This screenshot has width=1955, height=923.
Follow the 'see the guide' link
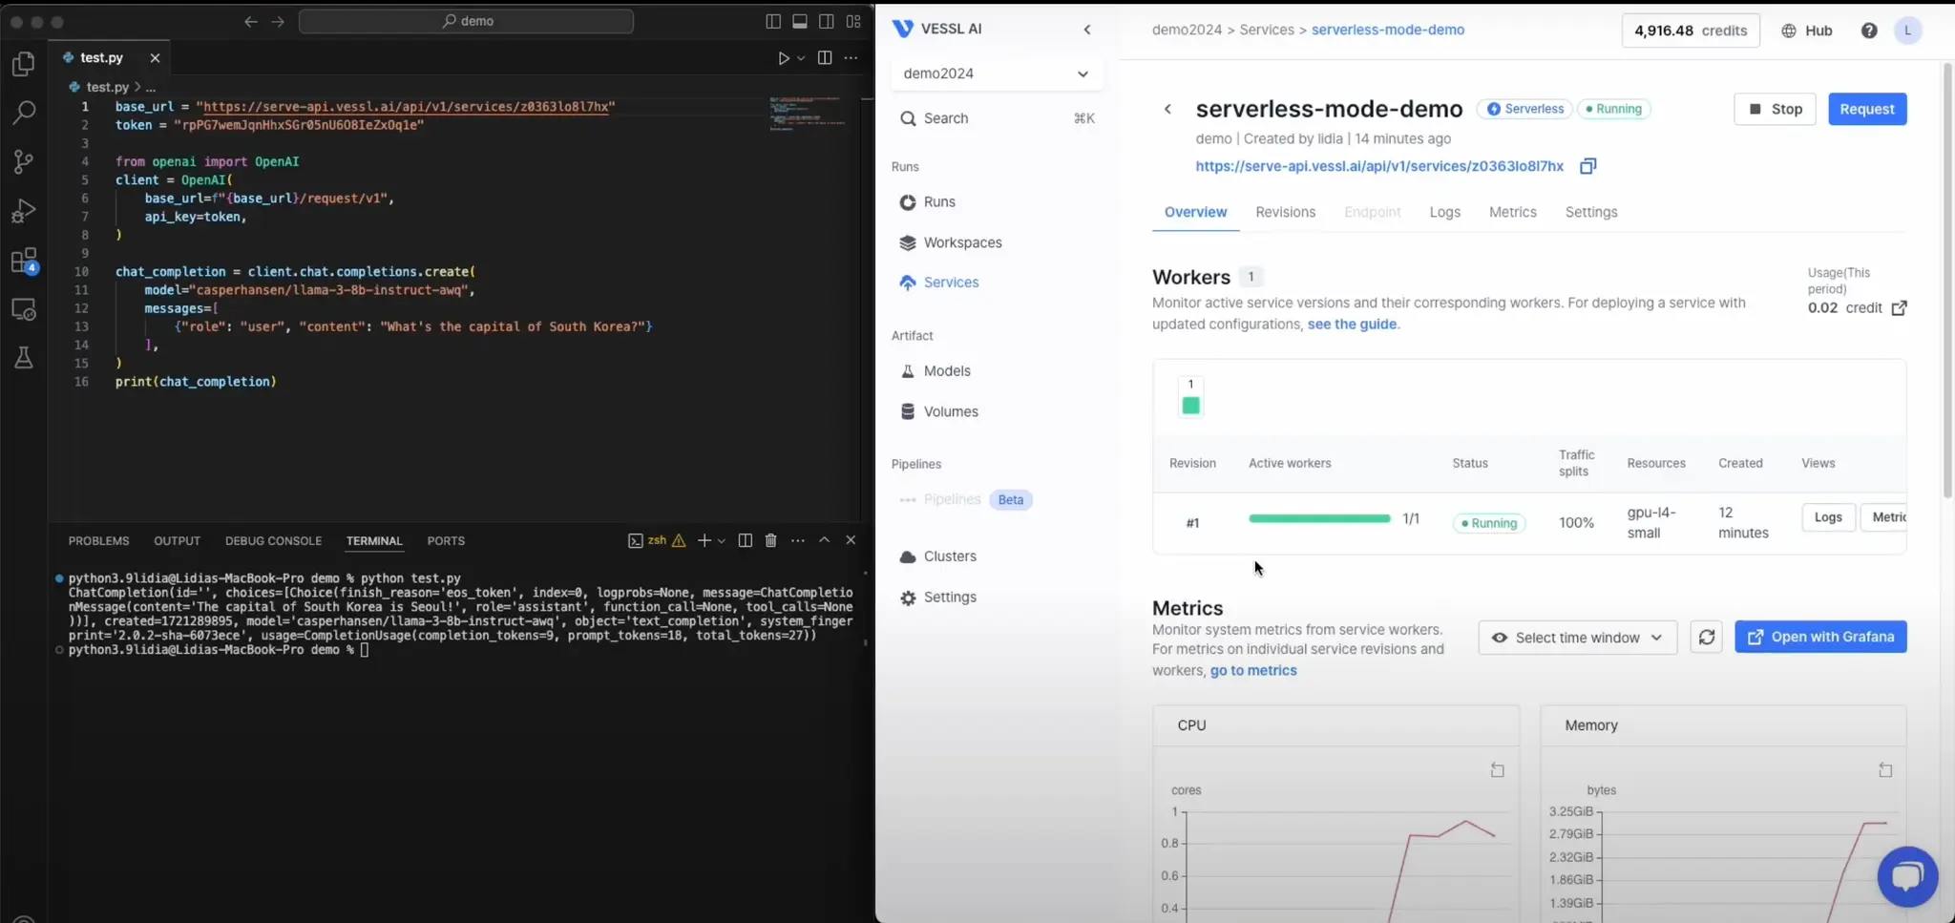[x=1352, y=325]
